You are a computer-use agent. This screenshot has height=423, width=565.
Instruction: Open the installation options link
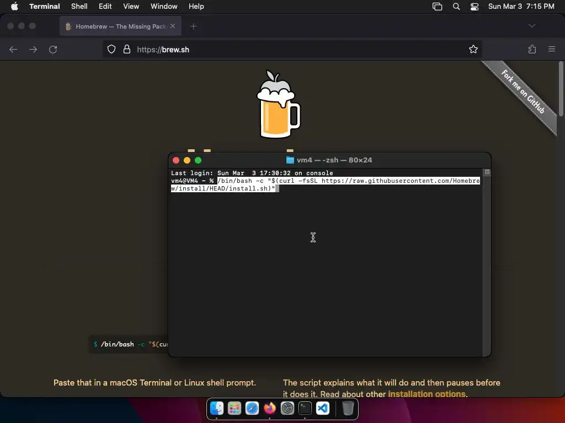click(x=427, y=393)
